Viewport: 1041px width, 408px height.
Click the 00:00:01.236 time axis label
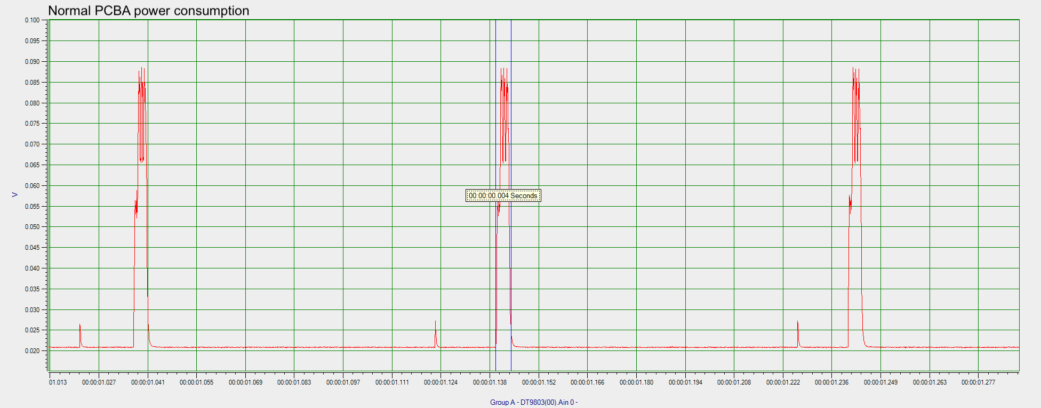pos(831,382)
